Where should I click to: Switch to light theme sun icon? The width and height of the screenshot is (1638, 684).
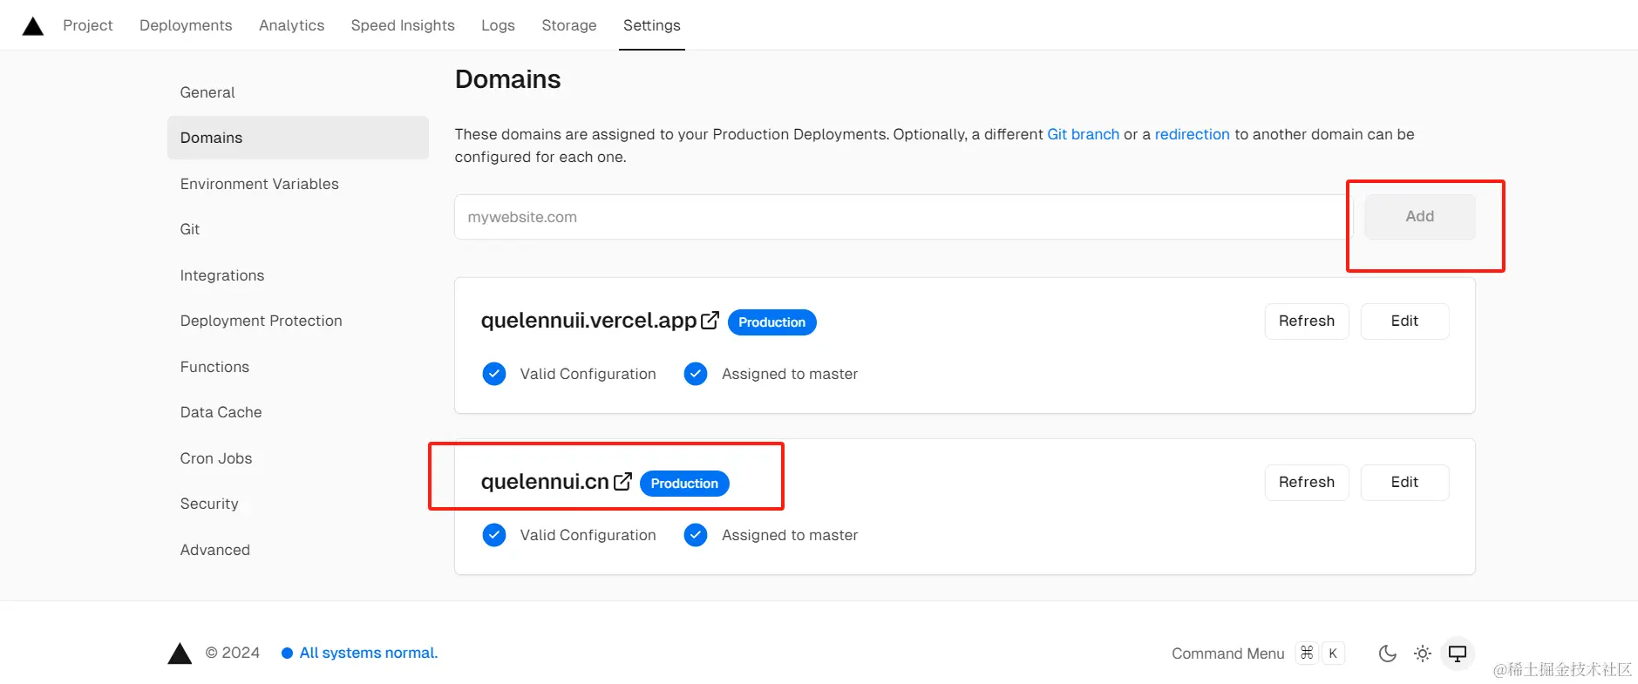[1422, 654]
